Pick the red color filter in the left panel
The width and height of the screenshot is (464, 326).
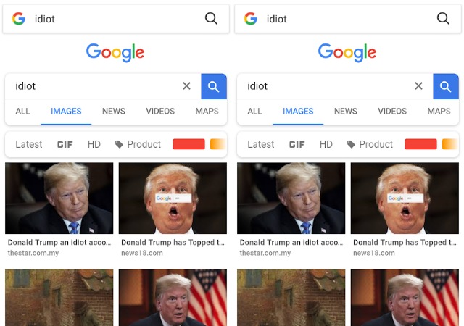click(x=188, y=144)
